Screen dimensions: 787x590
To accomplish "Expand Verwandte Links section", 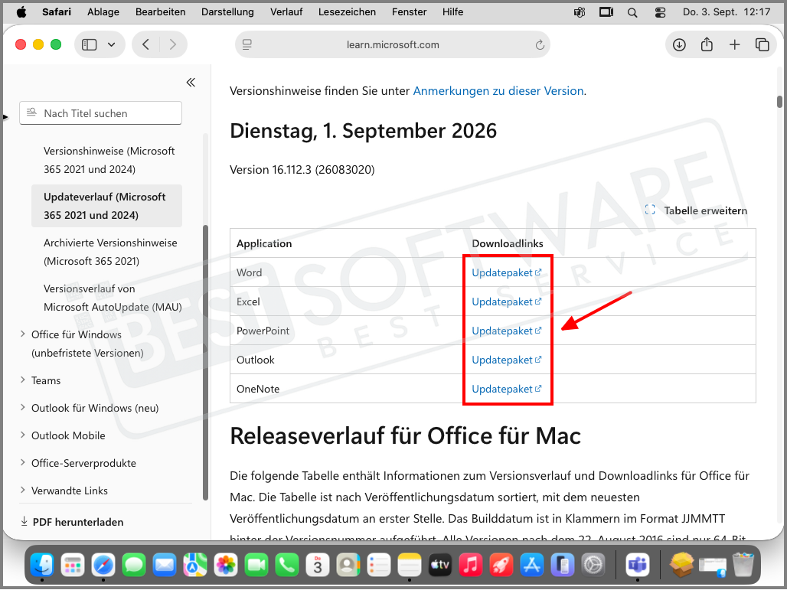I will coord(23,491).
